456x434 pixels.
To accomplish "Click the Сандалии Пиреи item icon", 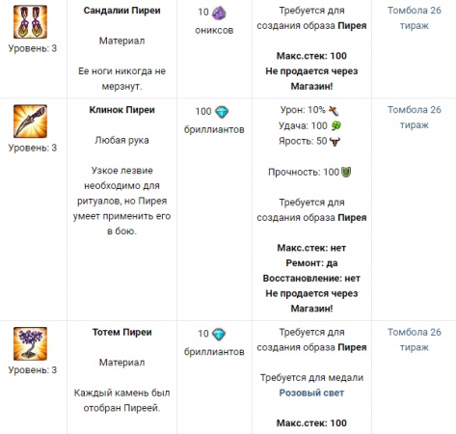I will 30,22.
